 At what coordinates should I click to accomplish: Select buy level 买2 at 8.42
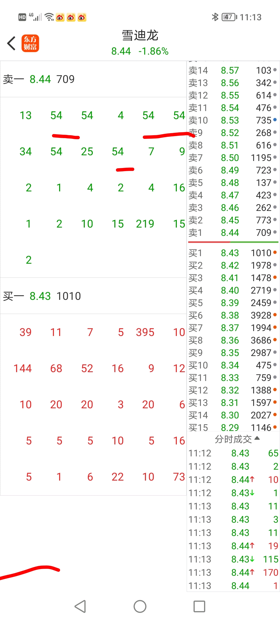233,265
